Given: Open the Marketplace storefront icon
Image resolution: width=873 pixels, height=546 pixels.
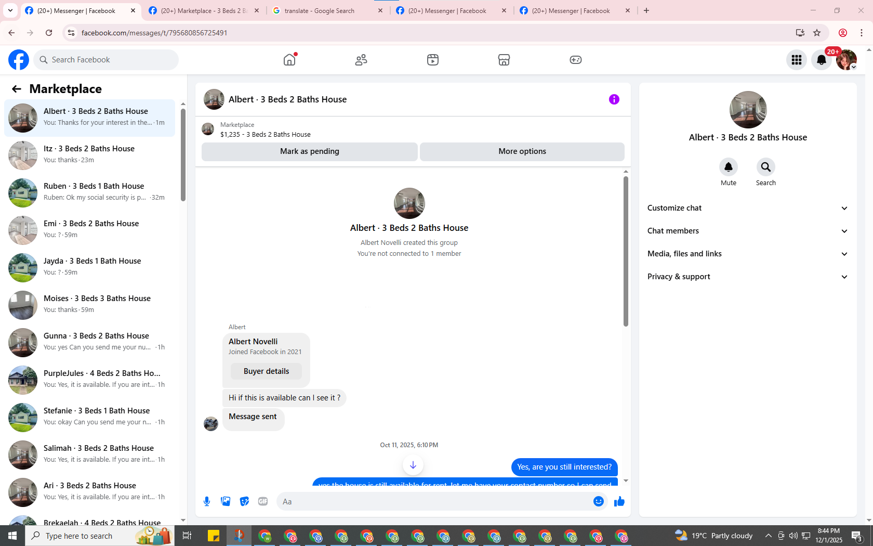Looking at the screenshot, I should point(504,60).
